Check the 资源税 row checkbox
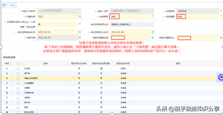 [x=18, y=88]
